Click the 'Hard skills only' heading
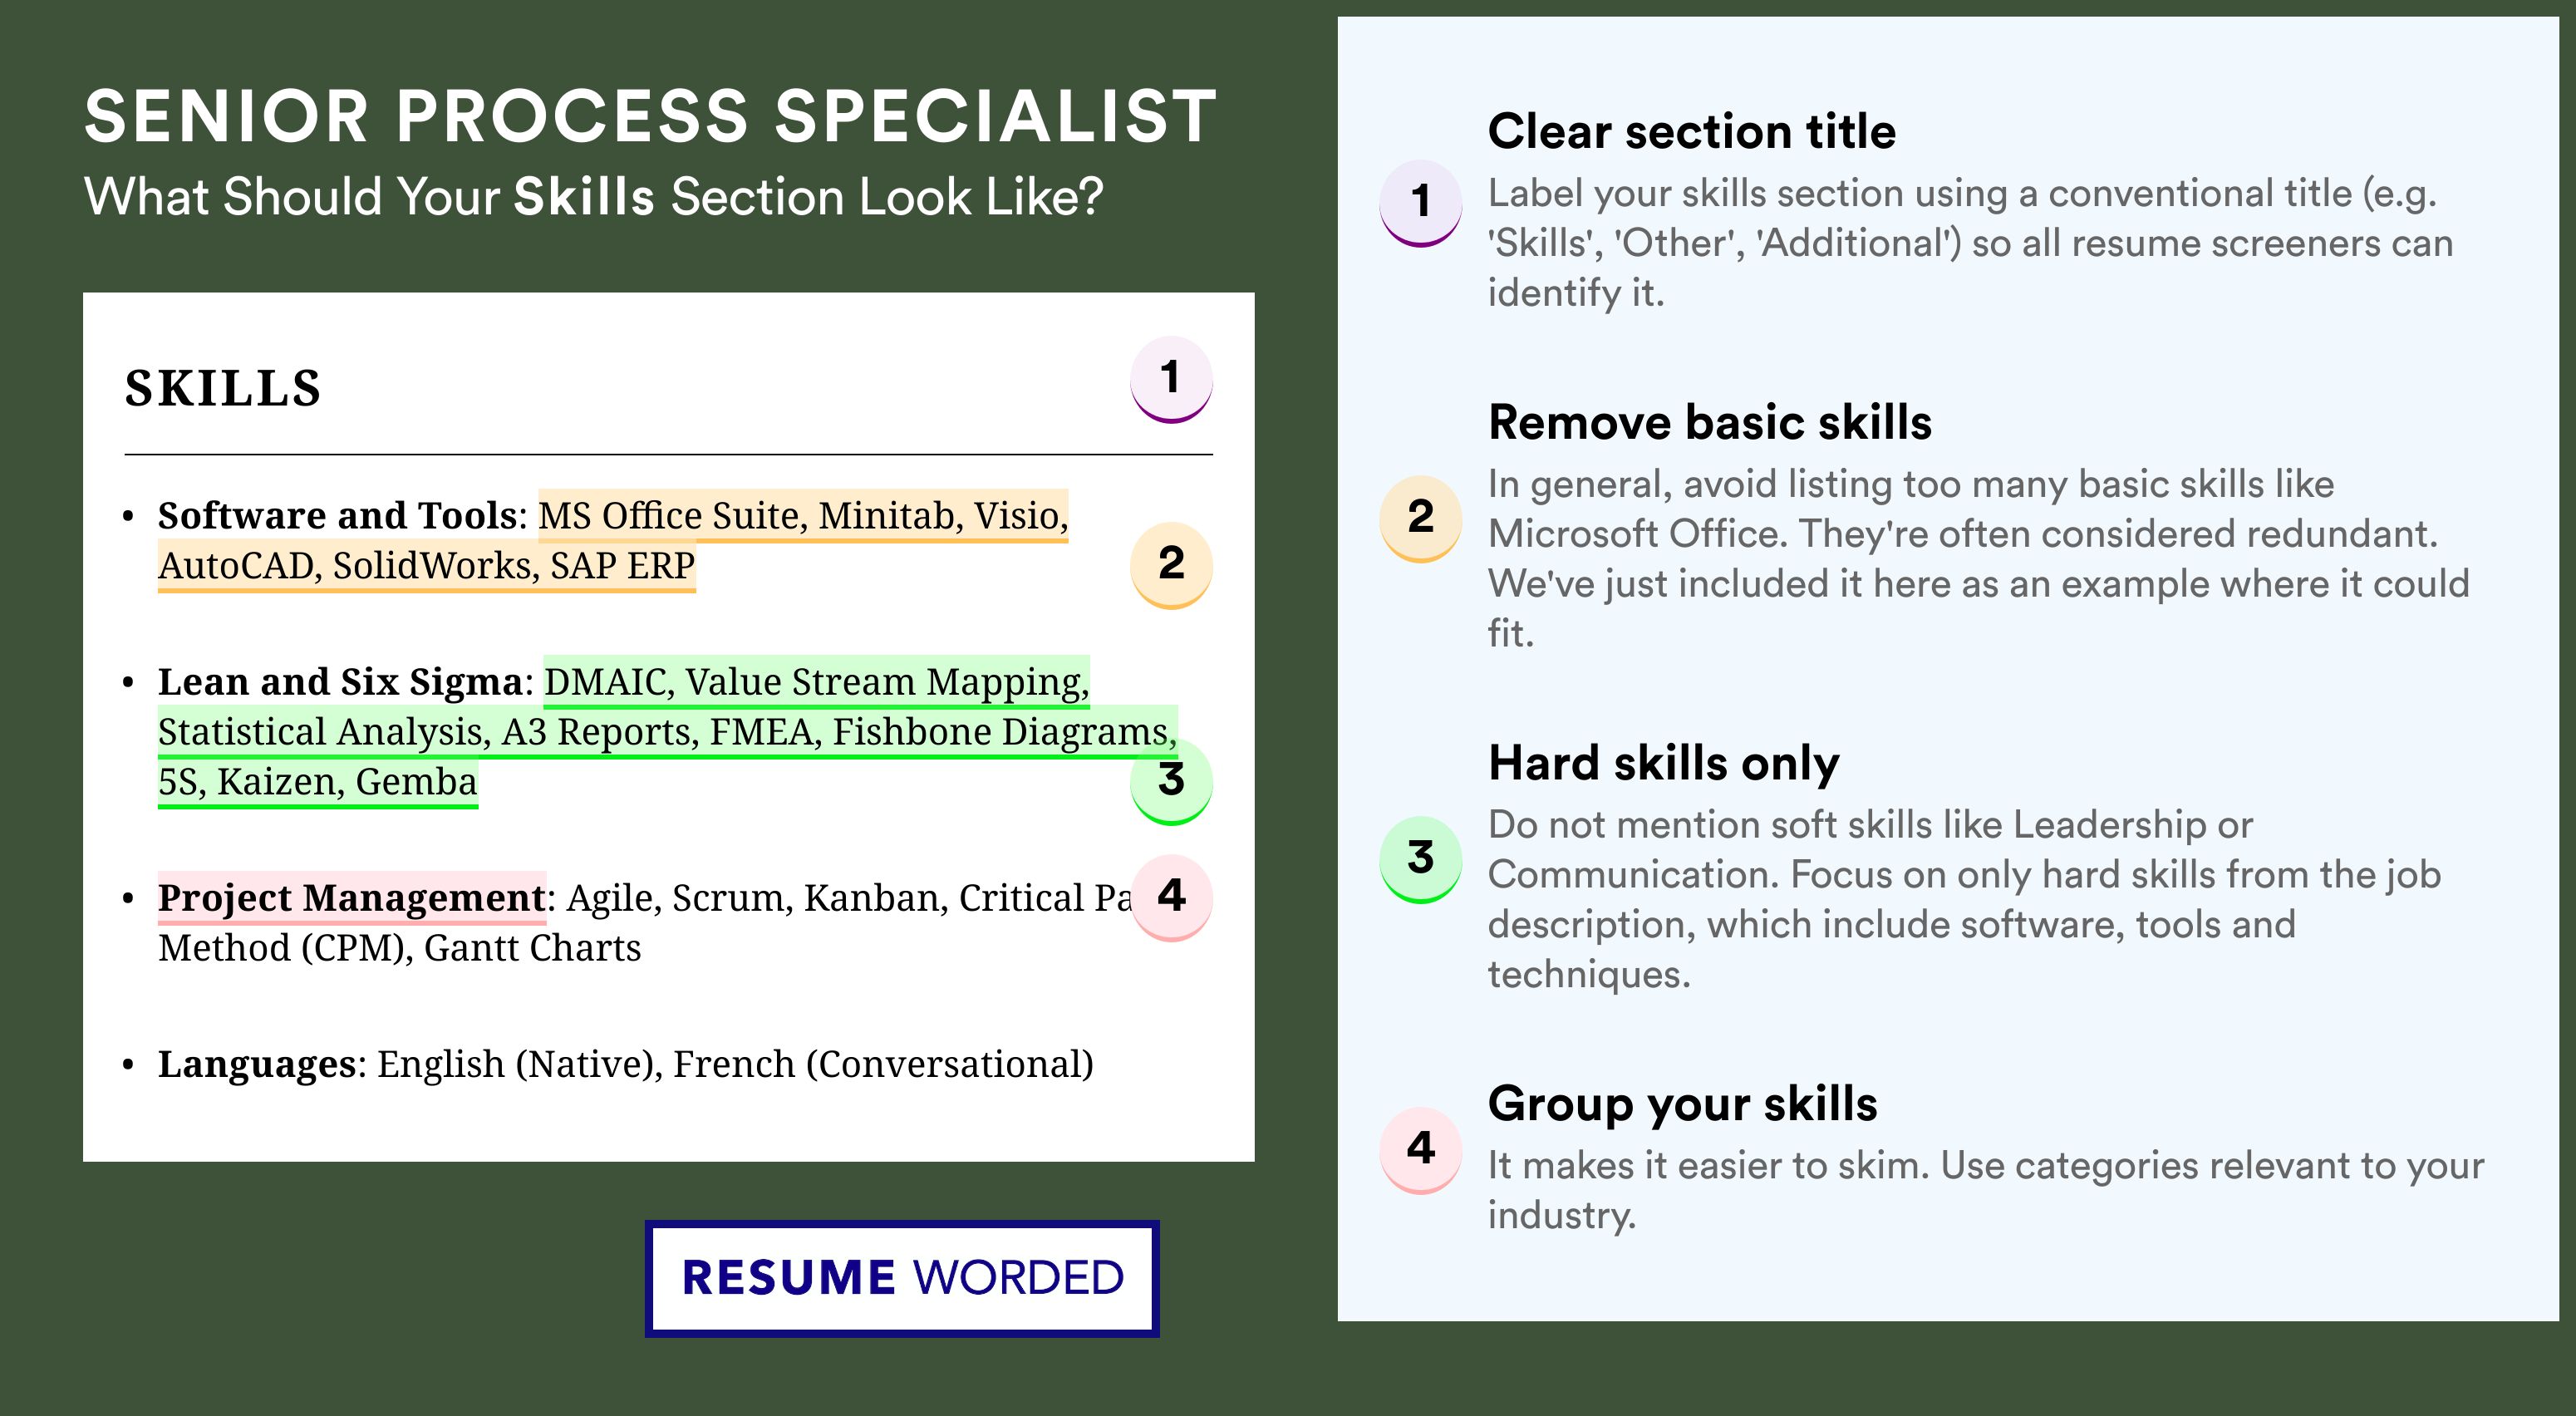The height and width of the screenshot is (1416, 2576). click(x=1663, y=763)
